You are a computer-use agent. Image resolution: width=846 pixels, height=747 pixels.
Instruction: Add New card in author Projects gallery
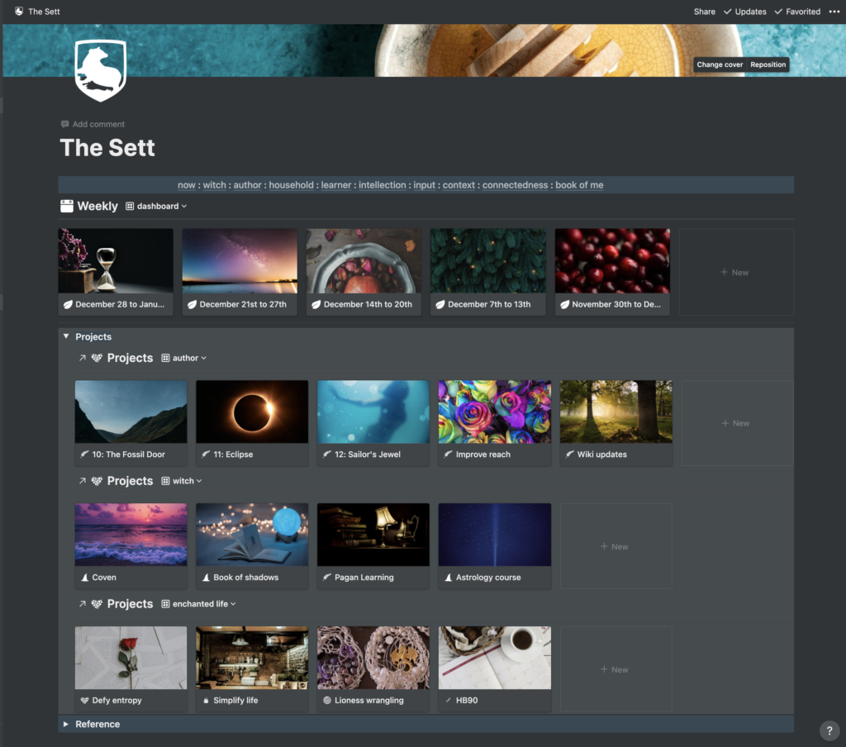point(737,423)
